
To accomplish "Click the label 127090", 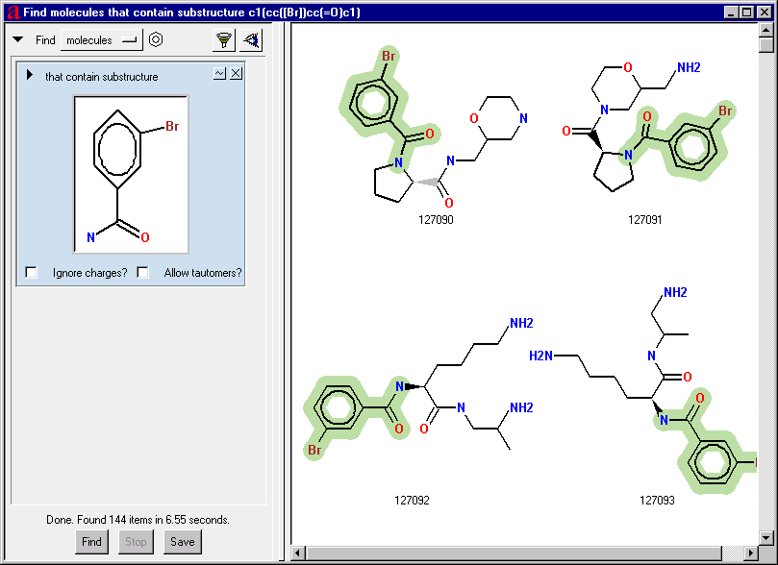I will click(x=436, y=219).
